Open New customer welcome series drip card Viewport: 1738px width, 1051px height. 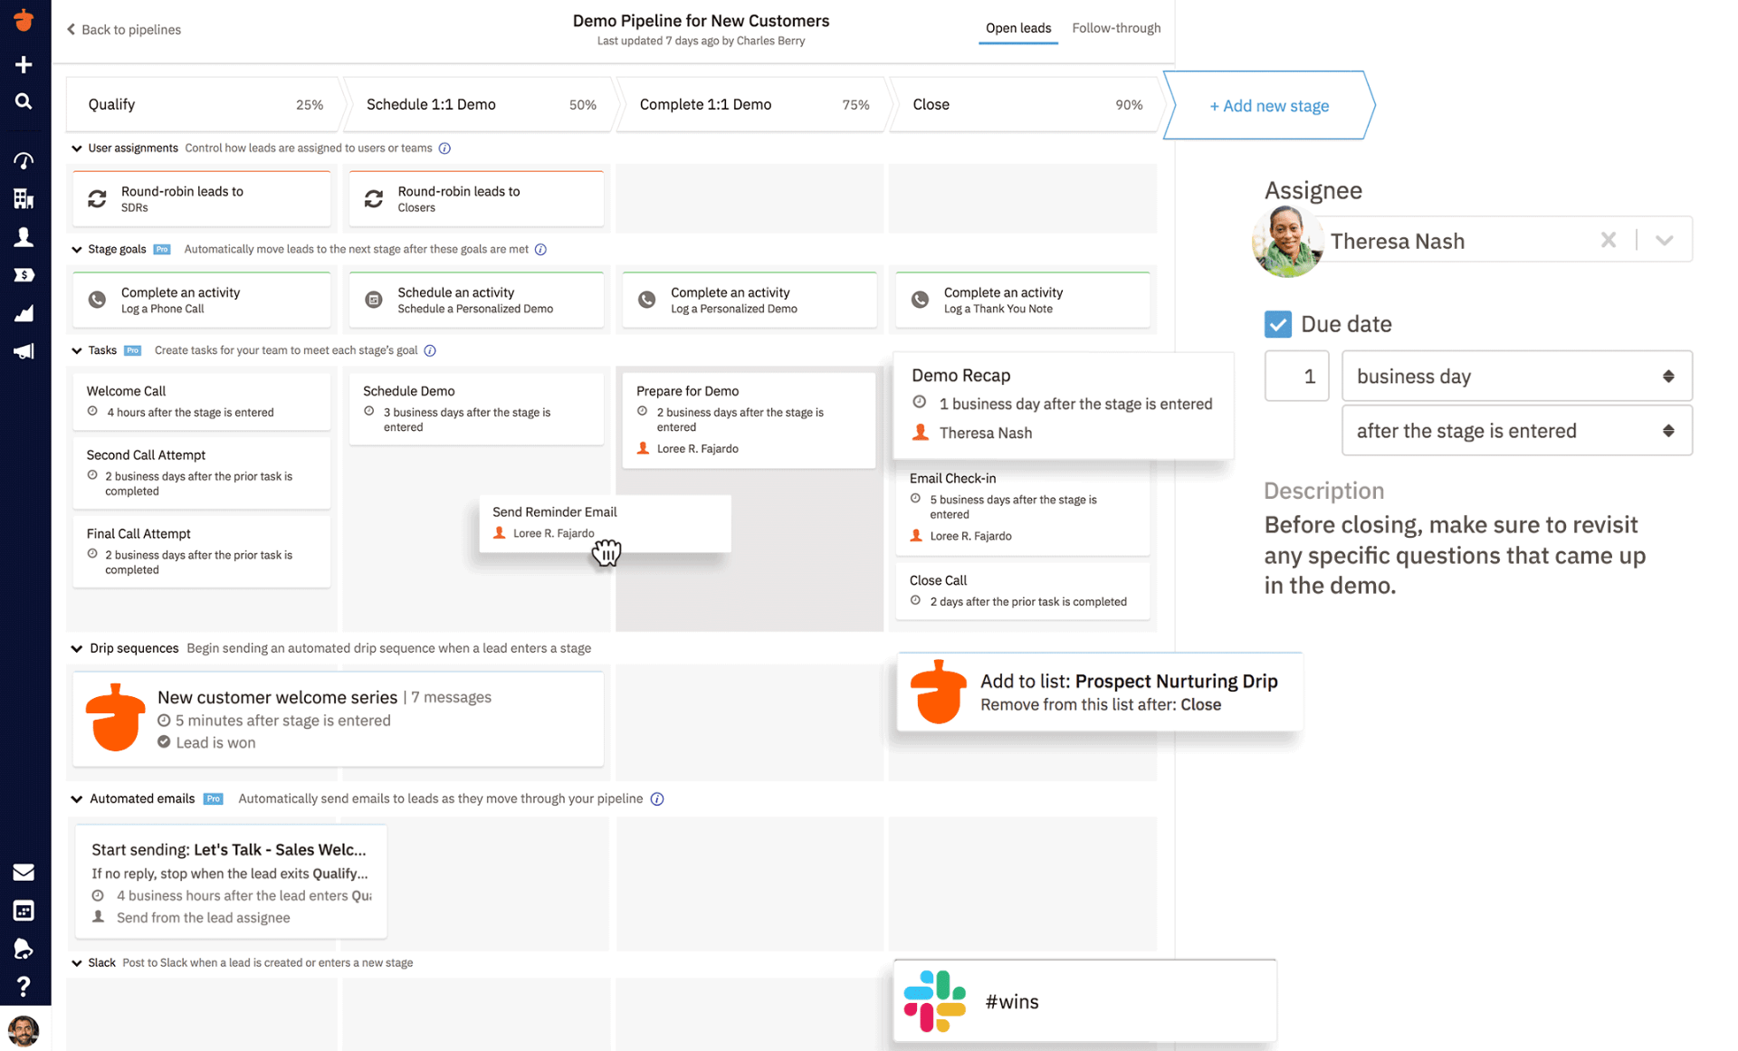coord(338,719)
